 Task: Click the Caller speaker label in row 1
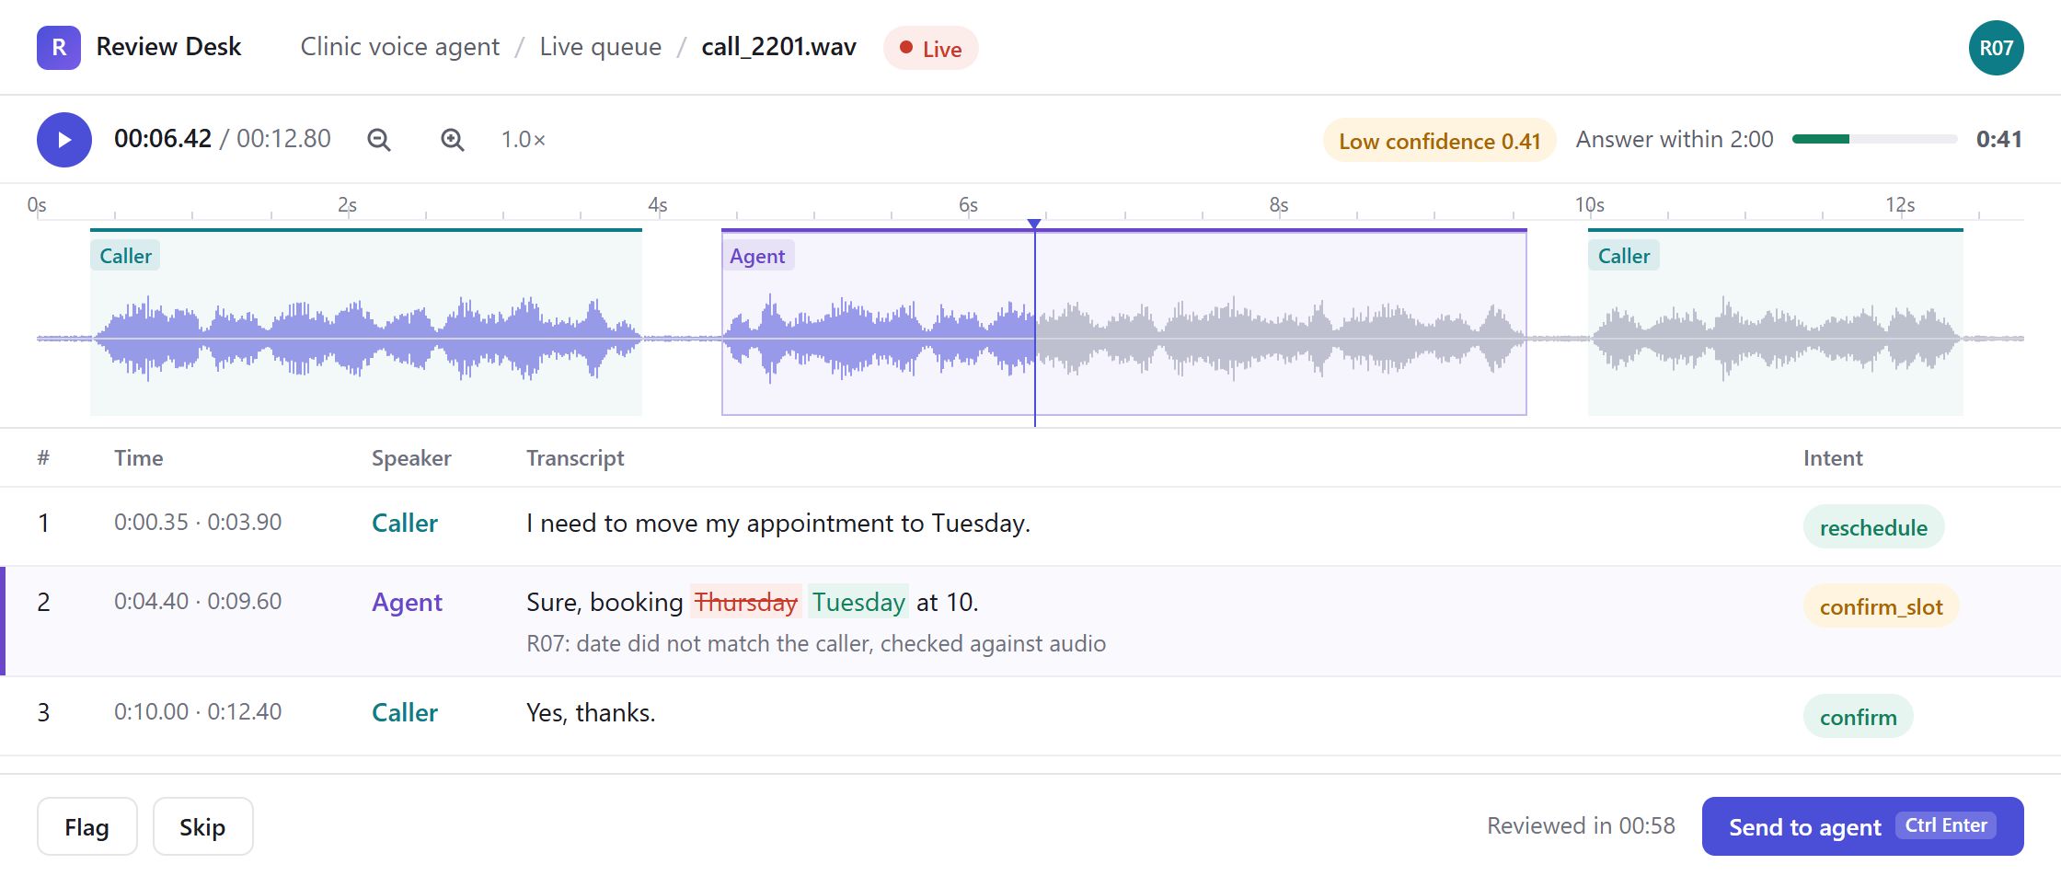(405, 523)
